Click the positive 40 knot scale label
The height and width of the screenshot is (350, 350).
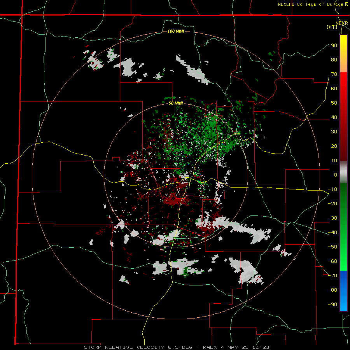(334, 117)
